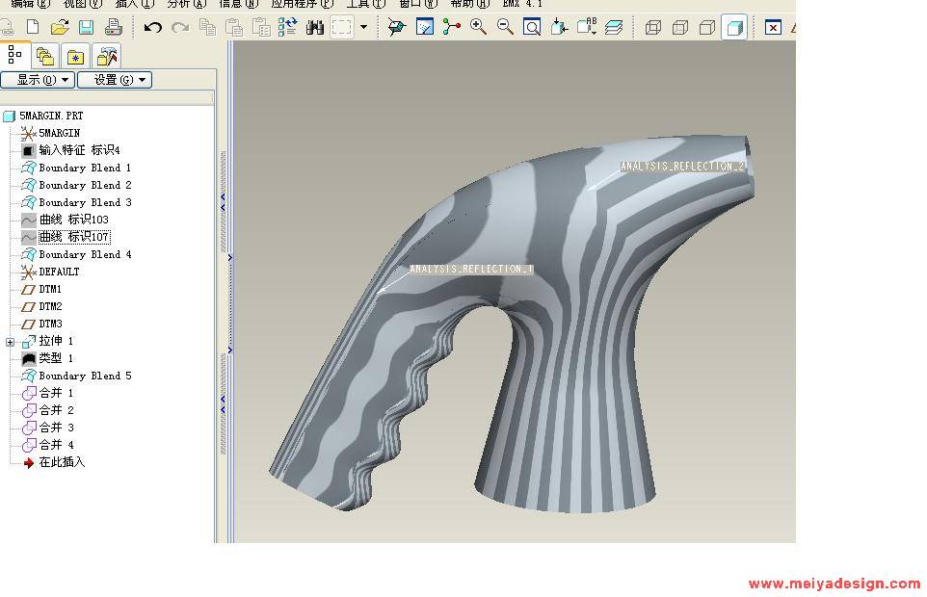Click the Undo arrow icon

click(152, 27)
